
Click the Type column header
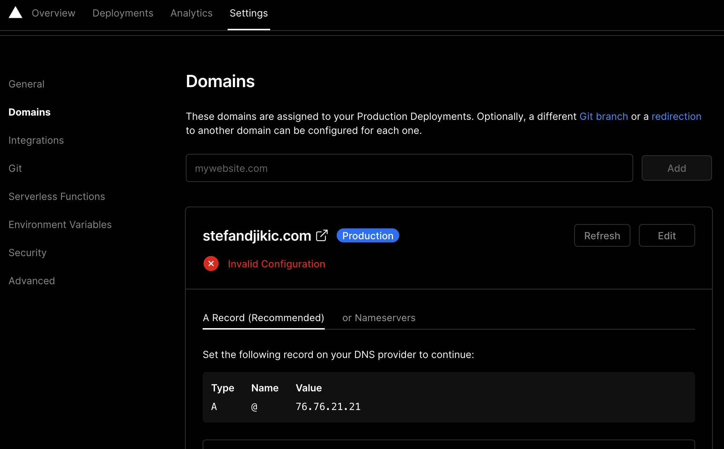click(x=223, y=388)
